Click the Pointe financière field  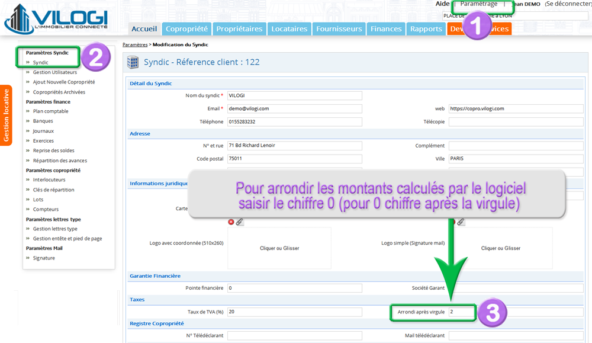pyautogui.click(x=294, y=288)
